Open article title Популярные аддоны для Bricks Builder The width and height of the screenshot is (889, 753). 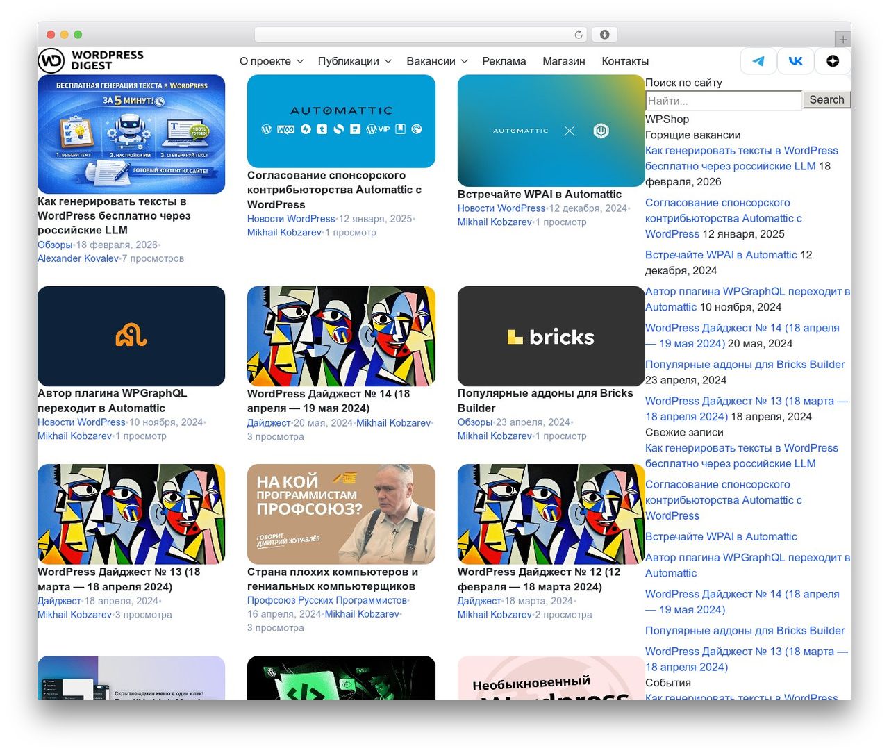tap(545, 401)
